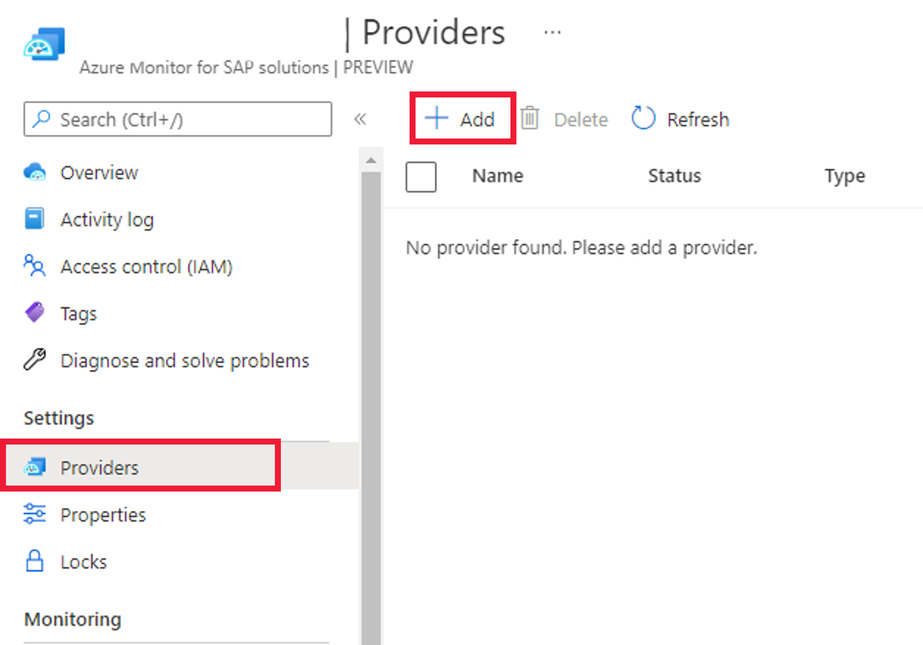Click the Add provider button
The image size is (923, 645).
(463, 119)
